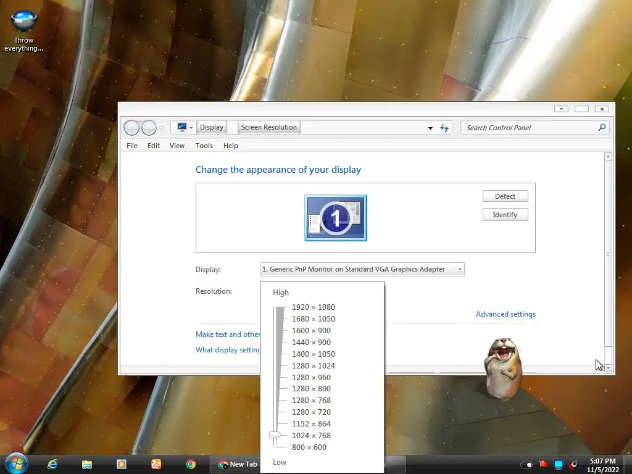Select 1280 × 1024 resolution
The image size is (632, 474).
pos(313,365)
